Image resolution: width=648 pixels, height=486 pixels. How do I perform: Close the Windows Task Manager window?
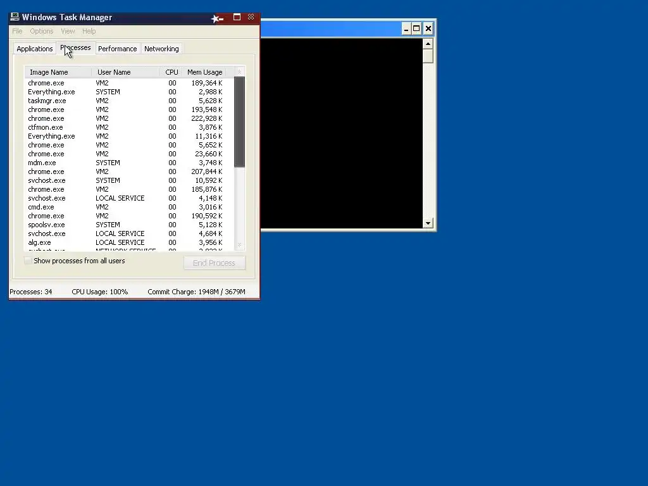tap(251, 17)
